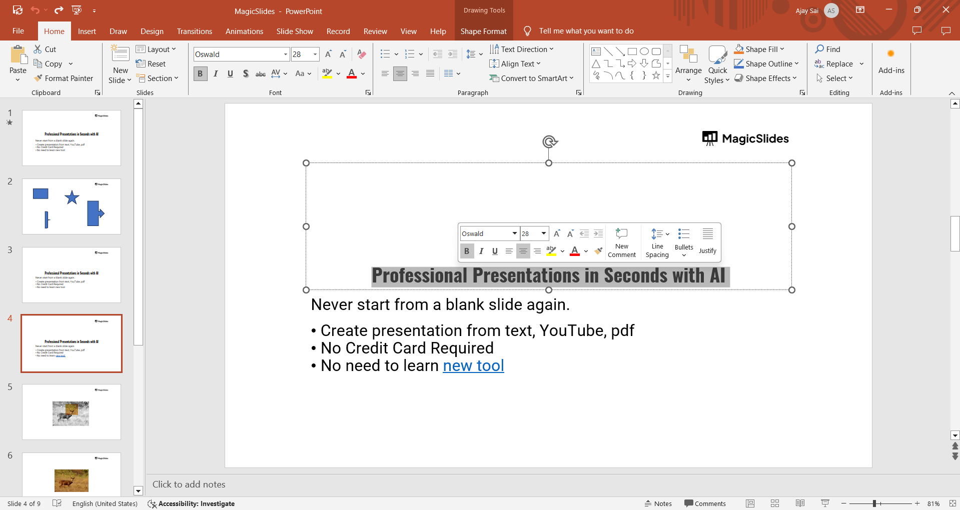Toggle justify alignment in ribbon Paragraph group
The image size is (960, 510).
pos(430,73)
